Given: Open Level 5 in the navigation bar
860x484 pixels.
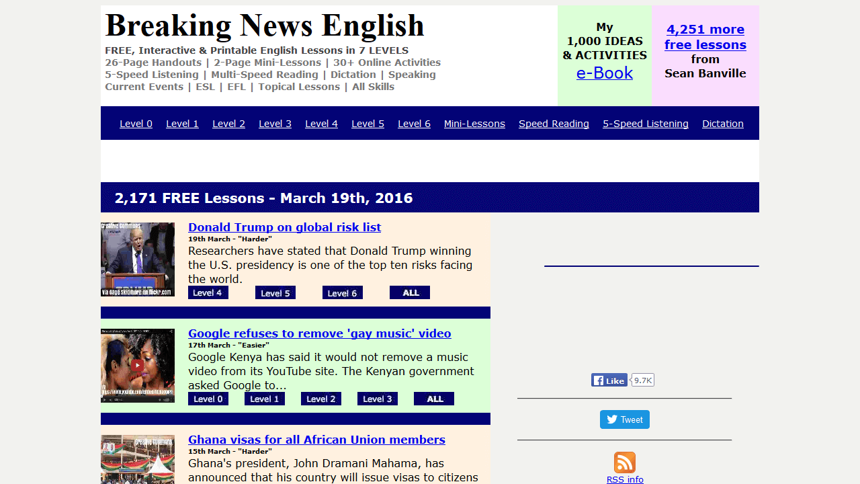Looking at the screenshot, I should (x=368, y=124).
